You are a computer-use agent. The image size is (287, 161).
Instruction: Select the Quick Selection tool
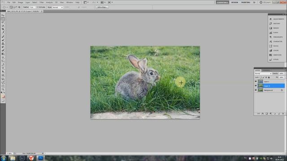pos(3,26)
